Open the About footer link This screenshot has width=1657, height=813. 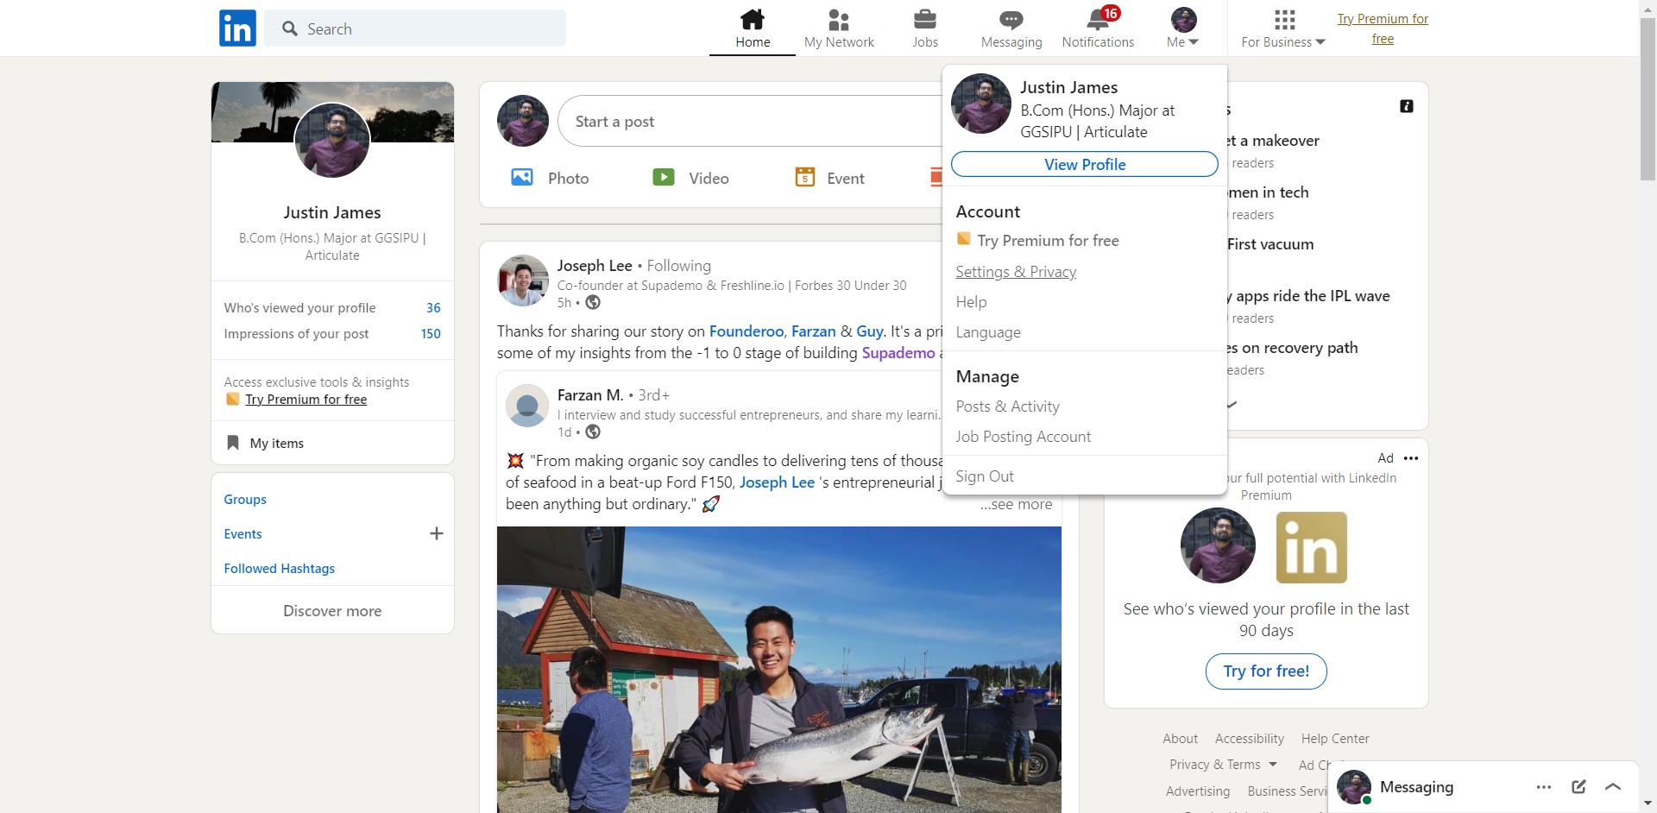[1180, 739]
